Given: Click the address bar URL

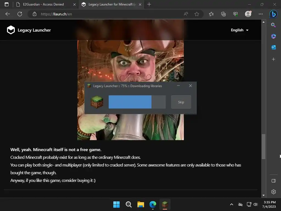Looking at the screenshot, I should (x=56, y=14).
